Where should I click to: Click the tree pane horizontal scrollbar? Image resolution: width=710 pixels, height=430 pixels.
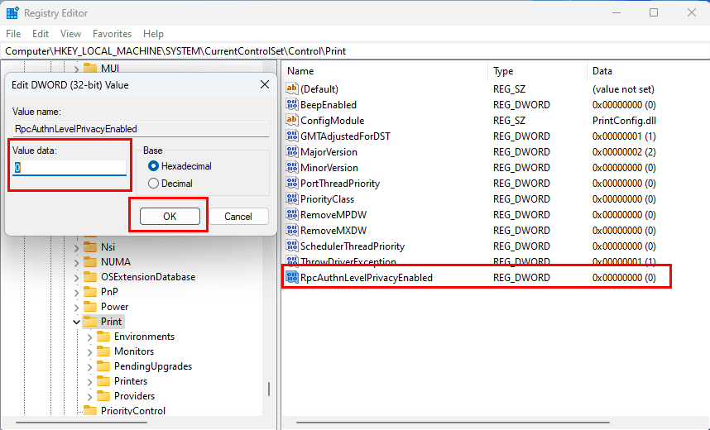click(x=82, y=423)
